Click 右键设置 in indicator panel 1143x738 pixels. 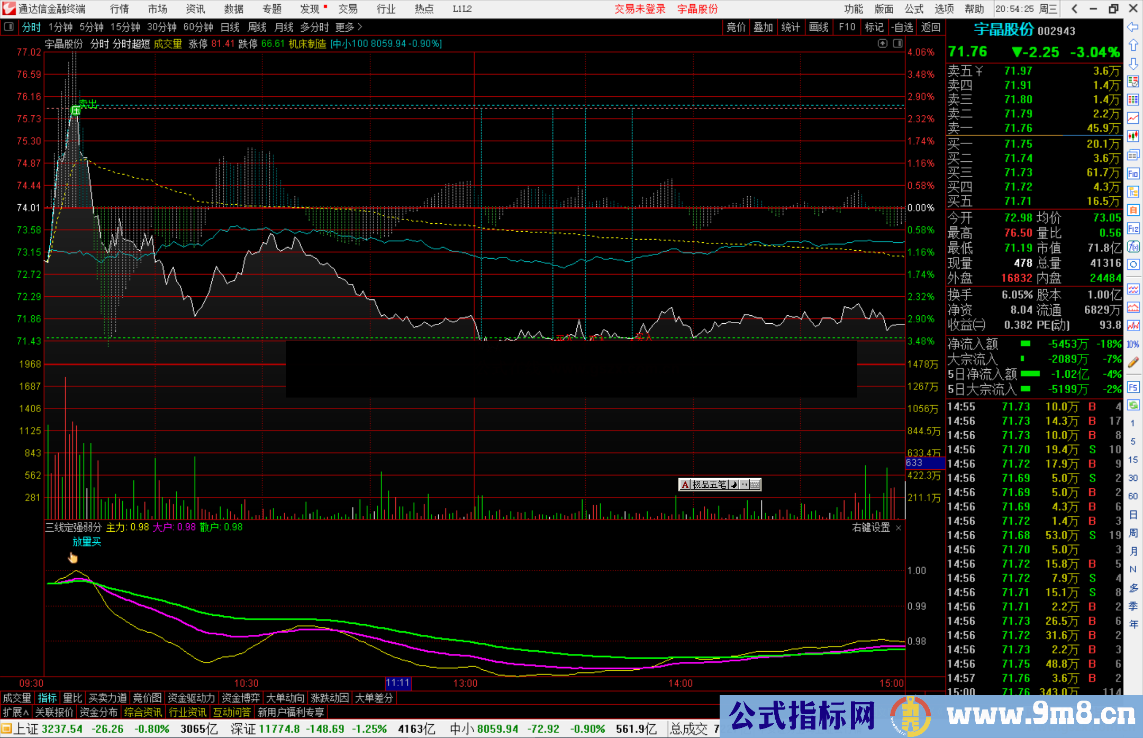click(x=871, y=528)
